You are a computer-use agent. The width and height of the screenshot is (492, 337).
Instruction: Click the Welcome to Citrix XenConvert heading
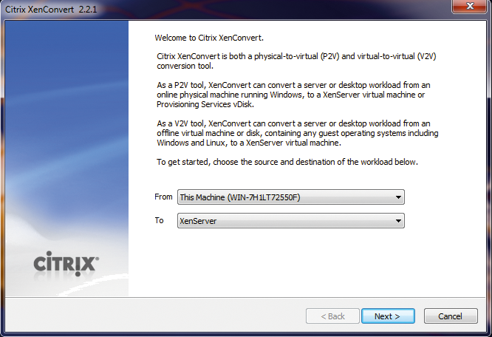(211, 37)
